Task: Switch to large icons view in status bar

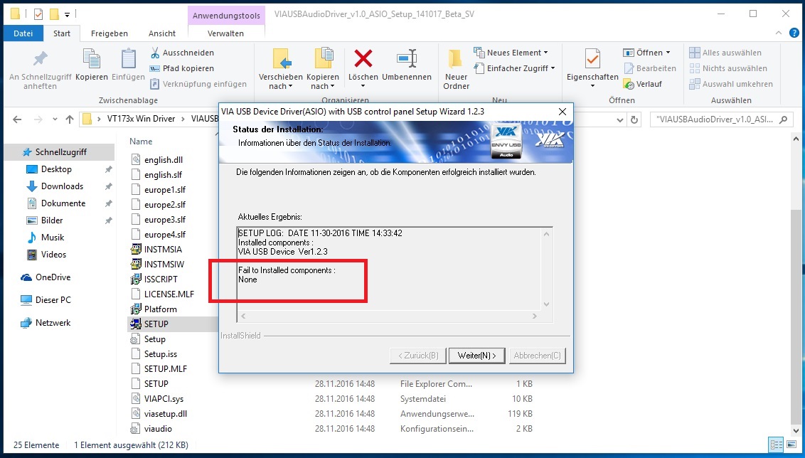Action: pos(790,444)
